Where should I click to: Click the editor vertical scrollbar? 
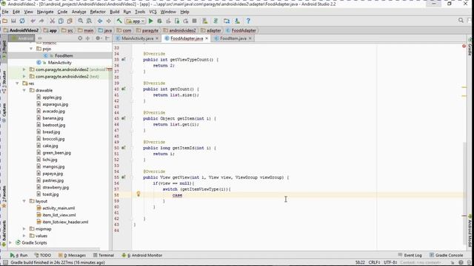(464, 193)
